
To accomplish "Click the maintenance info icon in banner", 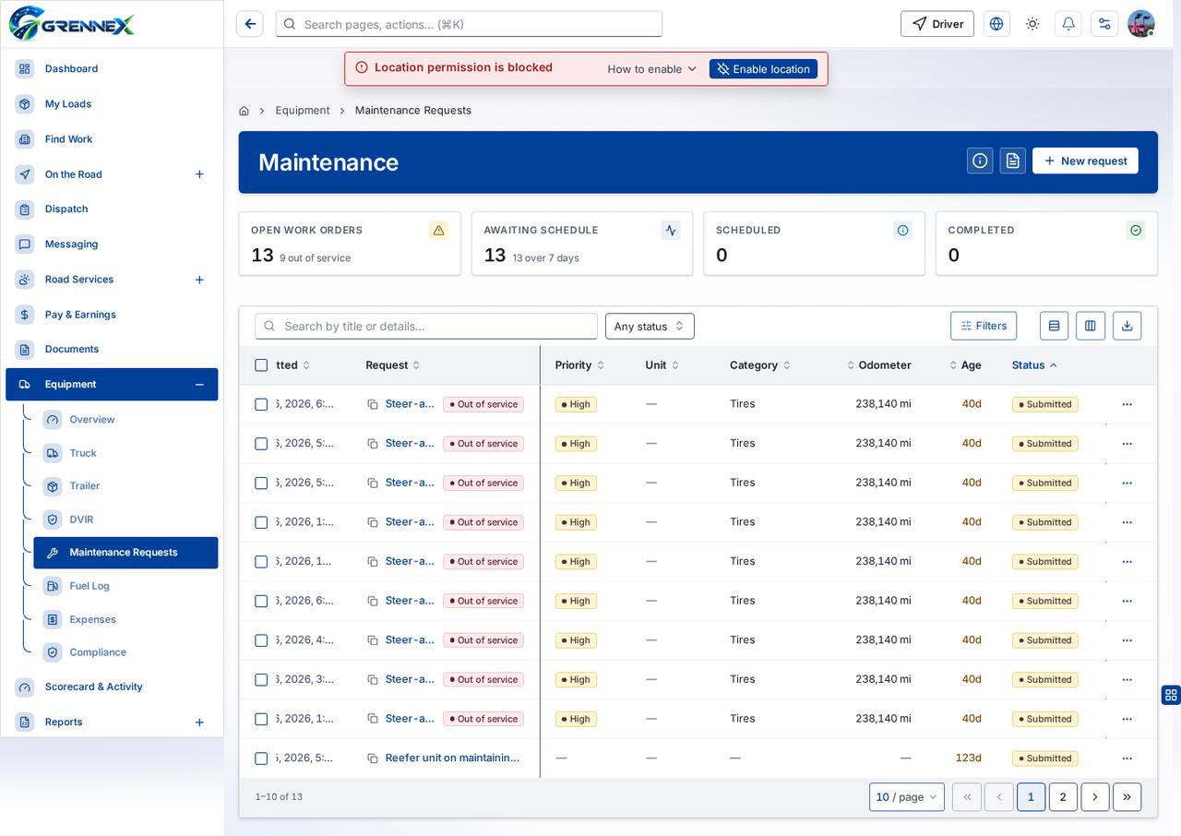I will click(980, 161).
